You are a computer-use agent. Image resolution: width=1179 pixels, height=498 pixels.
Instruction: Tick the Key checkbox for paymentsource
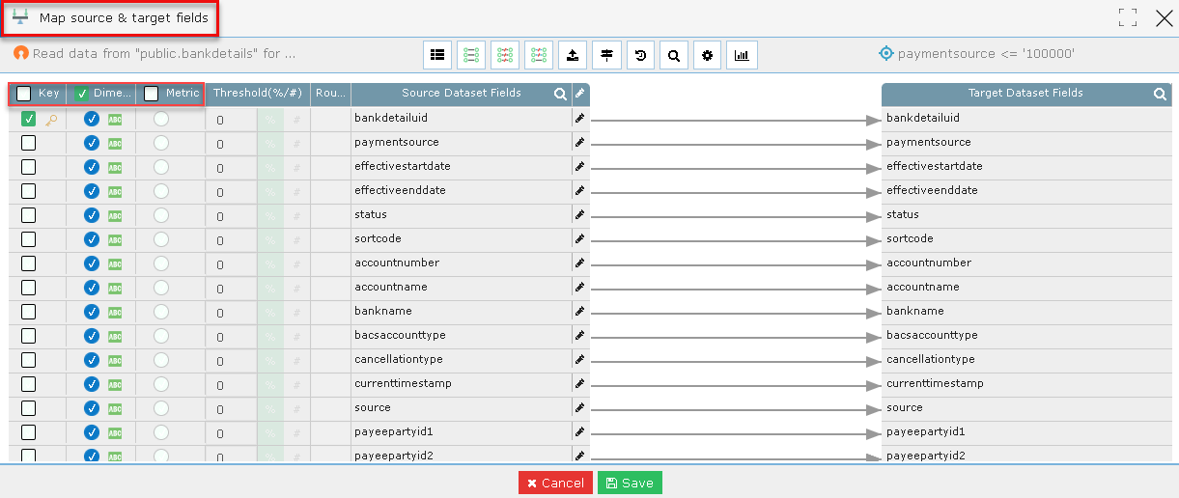29,143
